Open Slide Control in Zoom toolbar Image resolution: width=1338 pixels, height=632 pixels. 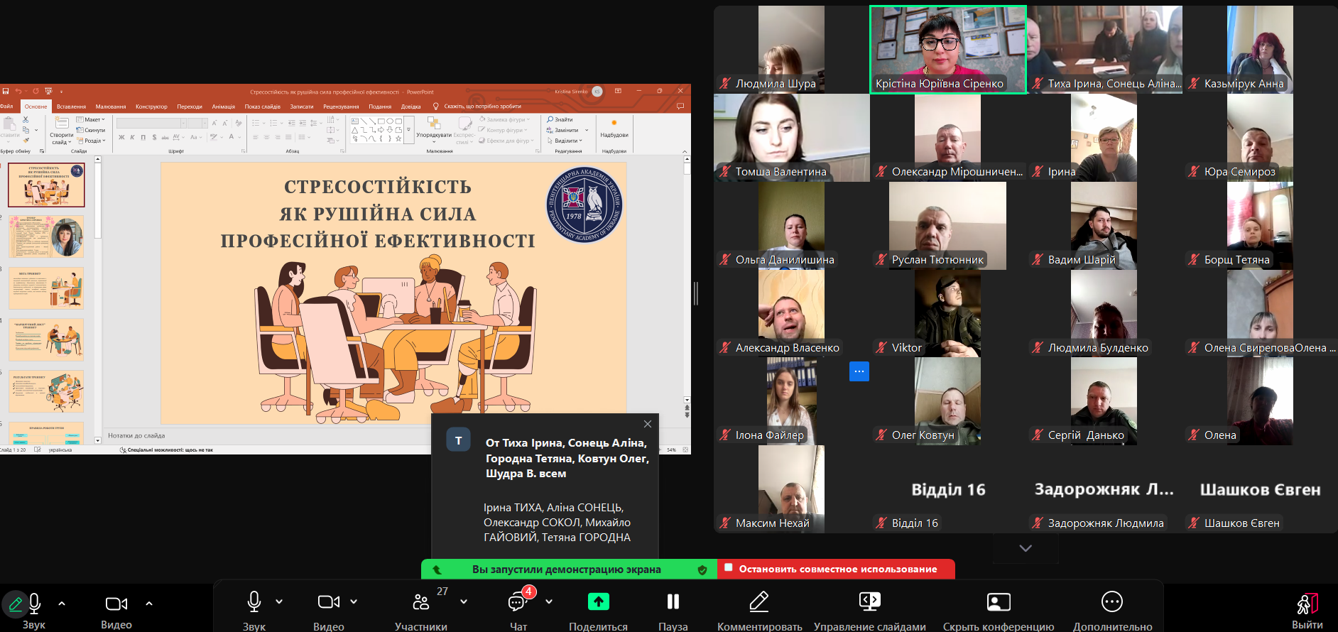(869, 602)
